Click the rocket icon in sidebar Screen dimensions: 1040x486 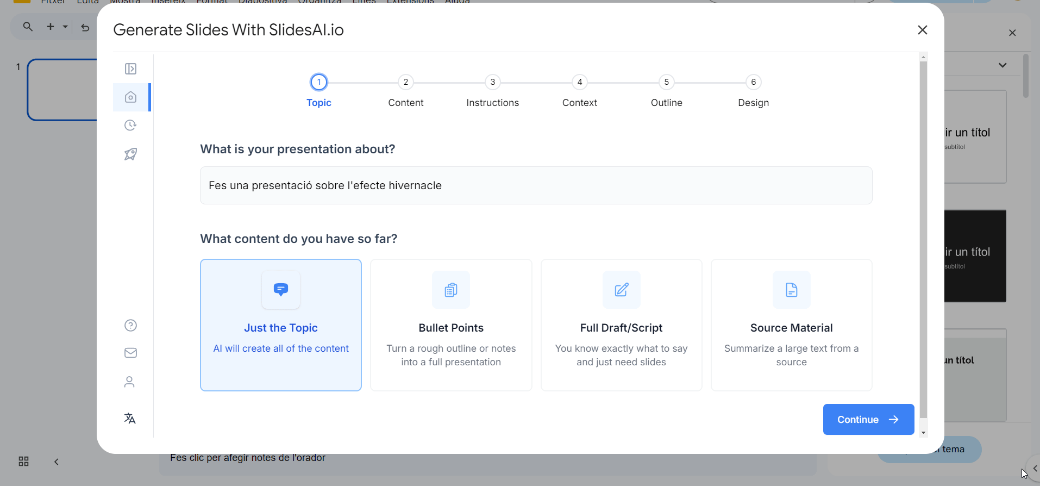[x=130, y=154]
